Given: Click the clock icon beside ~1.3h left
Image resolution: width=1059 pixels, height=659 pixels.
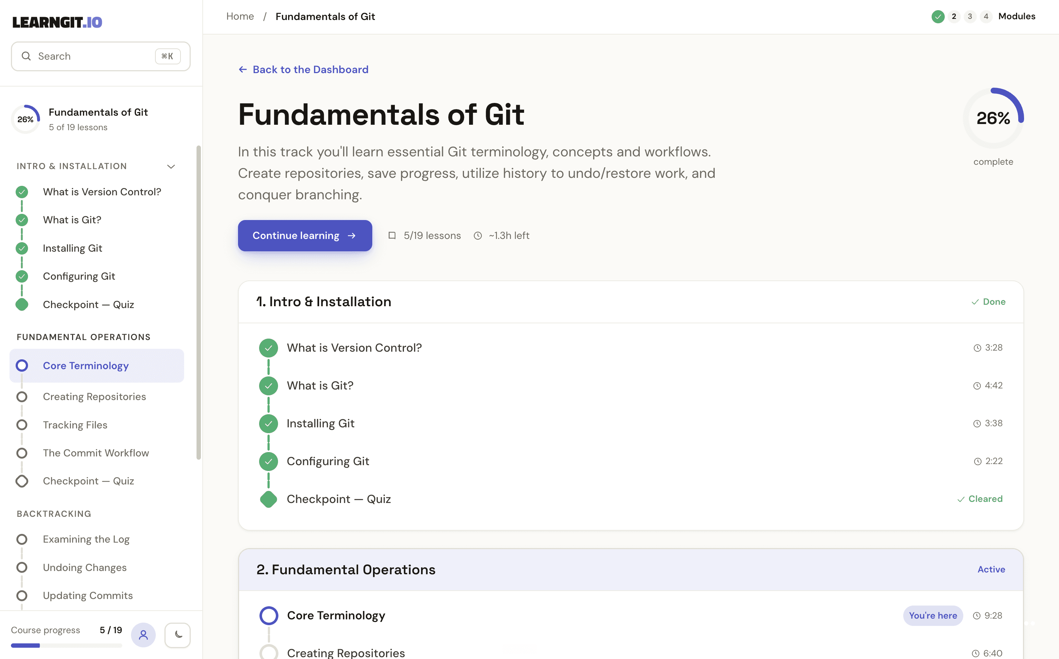Looking at the screenshot, I should [478, 236].
